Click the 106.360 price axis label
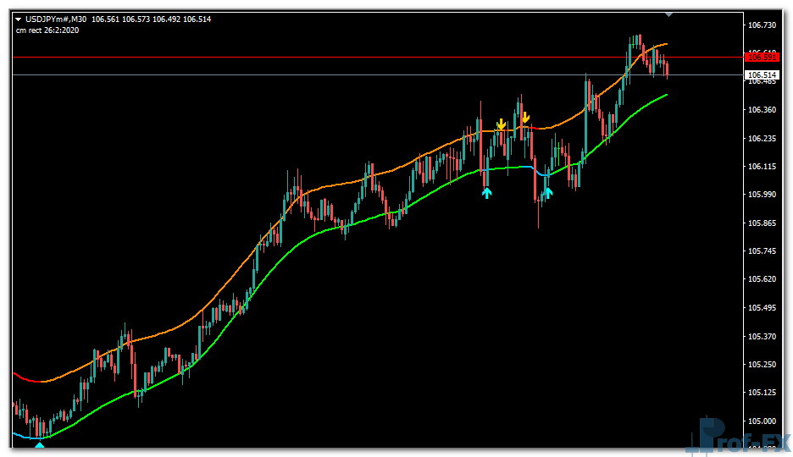The width and height of the screenshot is (793, 457). click(x=762, y=110)
